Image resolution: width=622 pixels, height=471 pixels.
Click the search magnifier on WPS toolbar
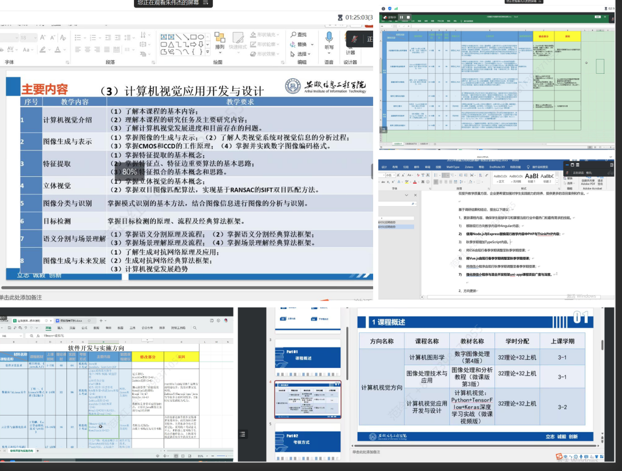pyautogui.click(x=195, y=327)
